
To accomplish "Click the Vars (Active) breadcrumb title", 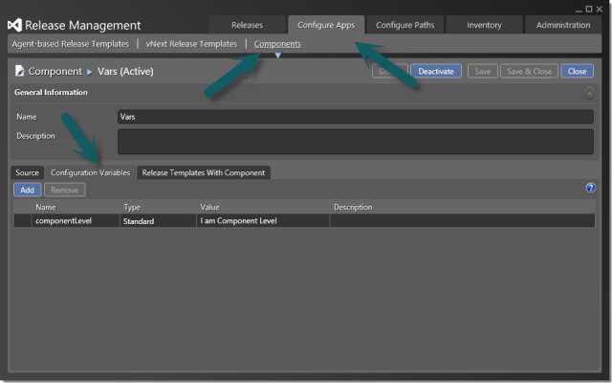I will tap(125, 71).
